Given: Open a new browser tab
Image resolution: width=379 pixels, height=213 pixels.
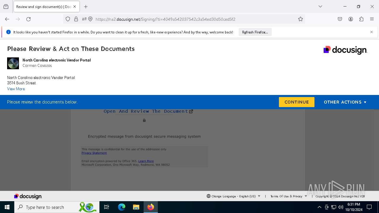Looking at the screenshot, I should pyautogui.click(x=86, y=7).
